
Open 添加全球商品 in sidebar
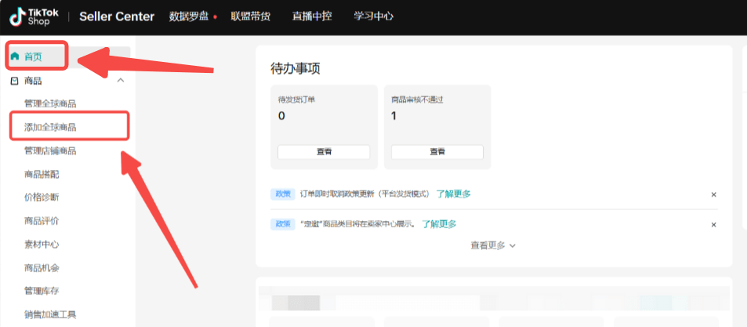point(50,127)
